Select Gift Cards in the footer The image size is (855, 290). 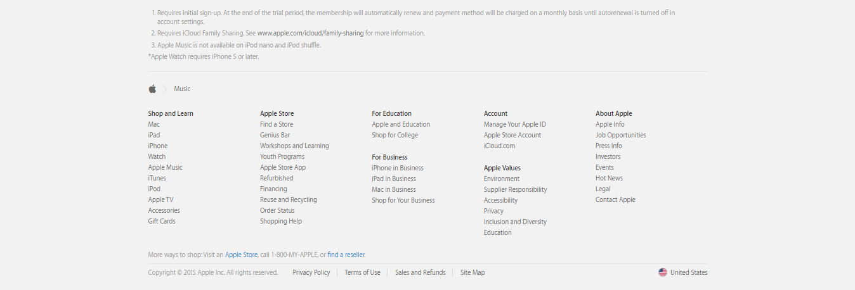[162, 222]
